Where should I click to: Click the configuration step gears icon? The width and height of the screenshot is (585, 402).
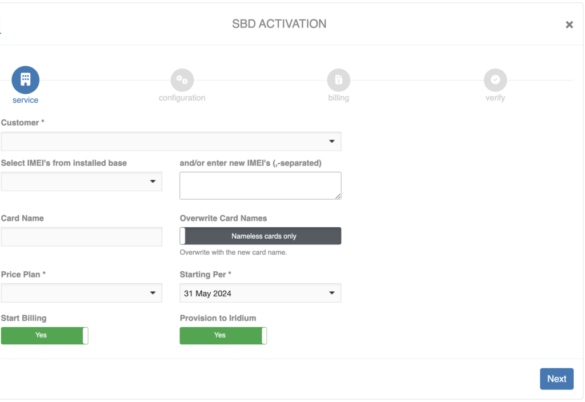click(182, 80)
